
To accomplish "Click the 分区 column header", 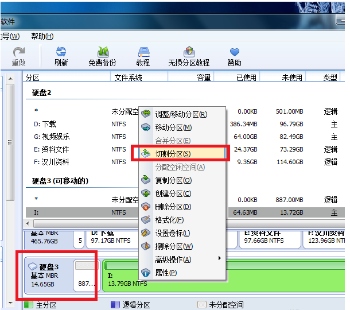I will pyautogui.click(x=67, y=77).
